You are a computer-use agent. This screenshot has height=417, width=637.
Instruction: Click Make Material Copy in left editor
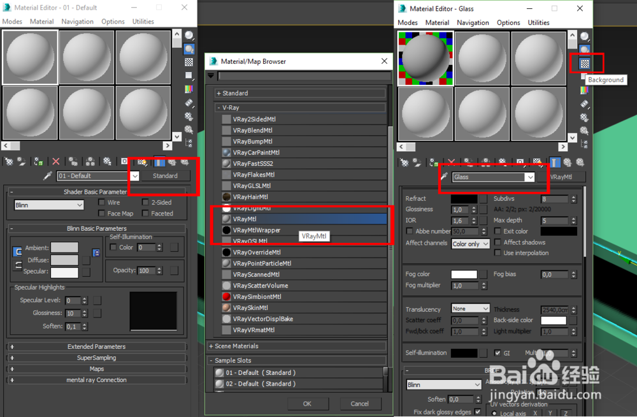(73, 161)
